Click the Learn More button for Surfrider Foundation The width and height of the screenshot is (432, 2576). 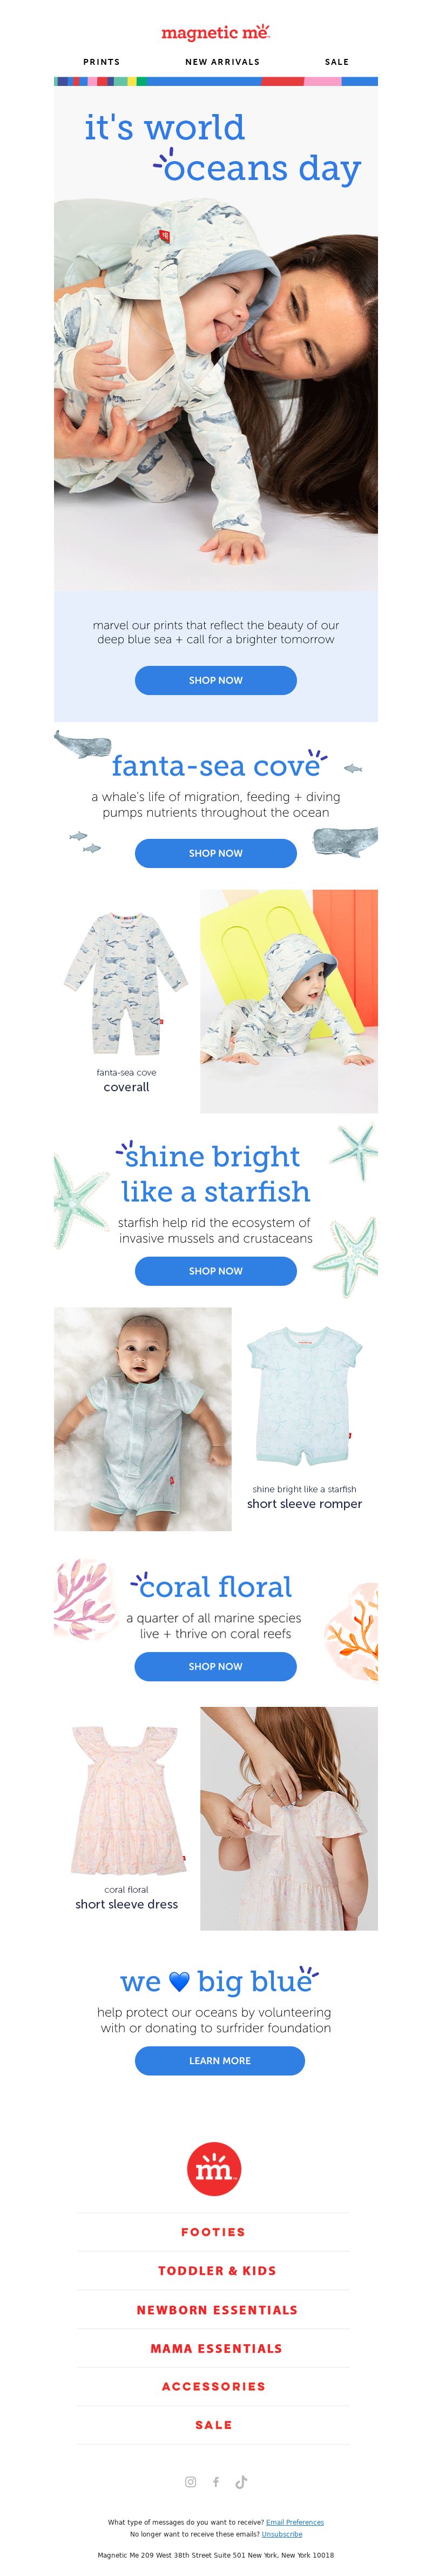[220, 2061]
